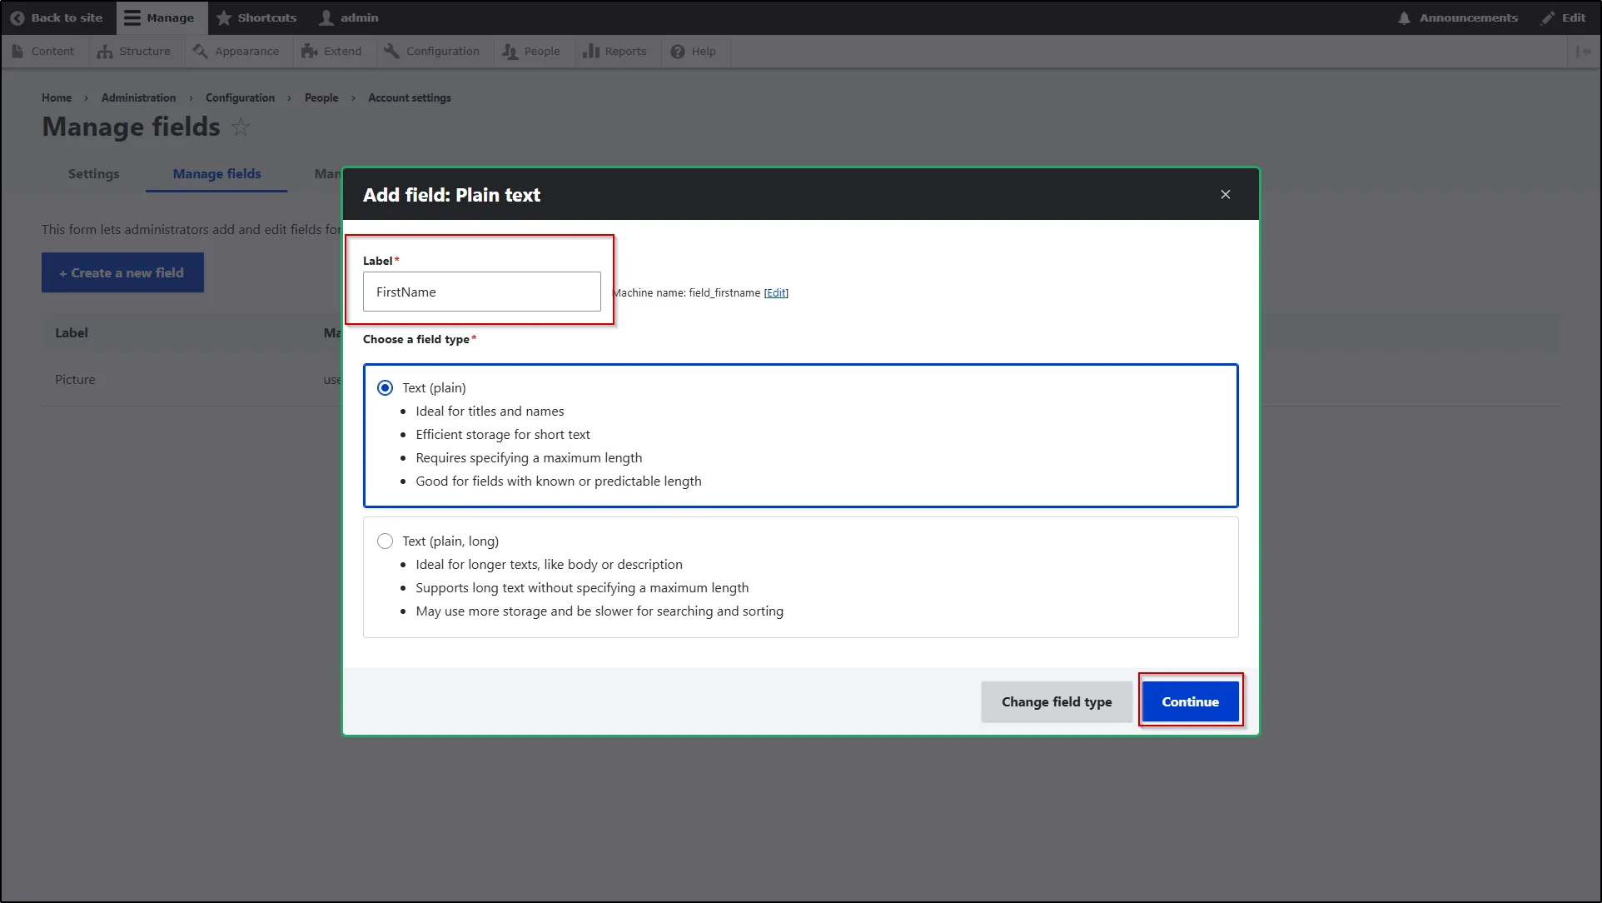The image size is (1602, 903).
Task: Open the Shortcuts menu
Action: tap(256, 17)
